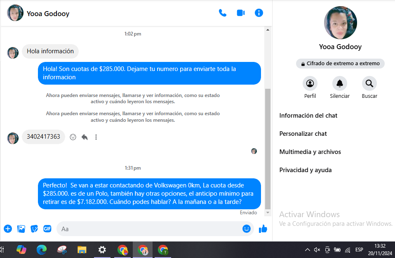Viewport: 395px width, 258px height.
Task: Attach a photo or file
Action: pos(21,229)
